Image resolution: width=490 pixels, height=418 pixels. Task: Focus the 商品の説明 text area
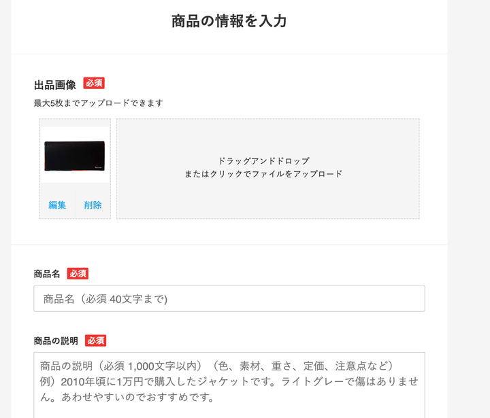[229, 385]
